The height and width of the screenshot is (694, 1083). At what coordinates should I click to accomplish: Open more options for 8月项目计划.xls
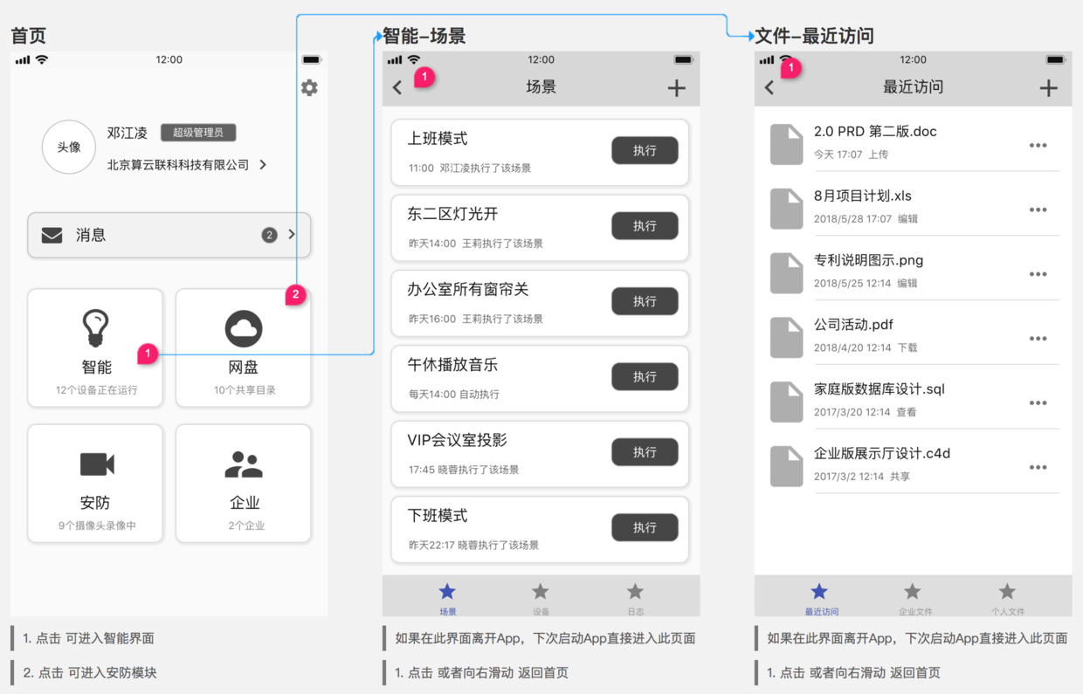[x=1038, y=210]
